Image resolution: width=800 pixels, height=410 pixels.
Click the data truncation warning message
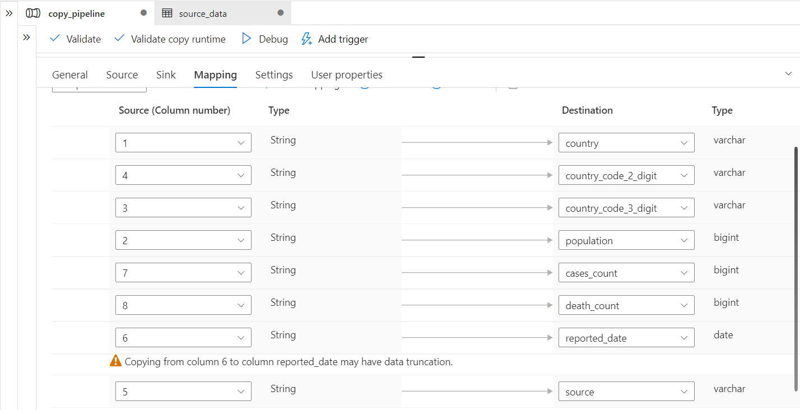point(289,362)
